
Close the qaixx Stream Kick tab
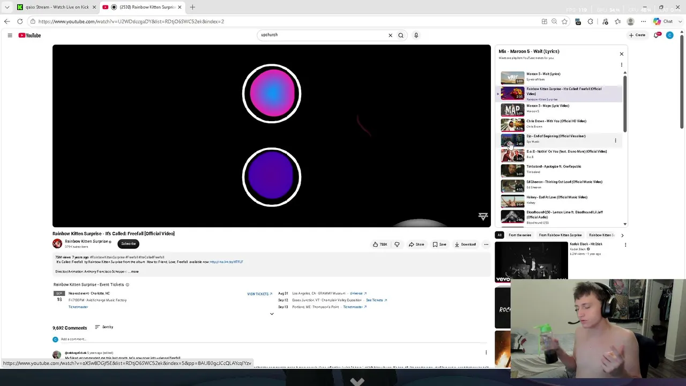[94, 7]
